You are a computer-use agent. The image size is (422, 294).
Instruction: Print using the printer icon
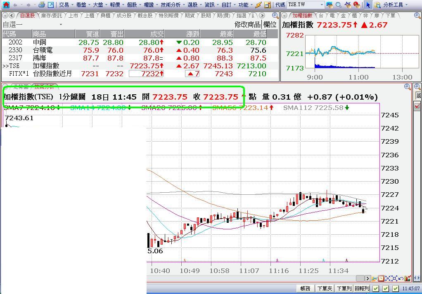(x=41, y=5)
